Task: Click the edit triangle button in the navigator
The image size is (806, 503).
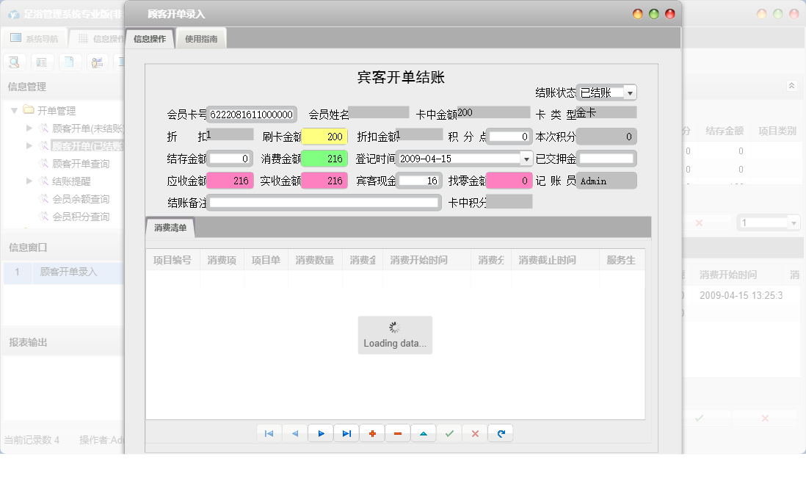Action: (424, 433)
